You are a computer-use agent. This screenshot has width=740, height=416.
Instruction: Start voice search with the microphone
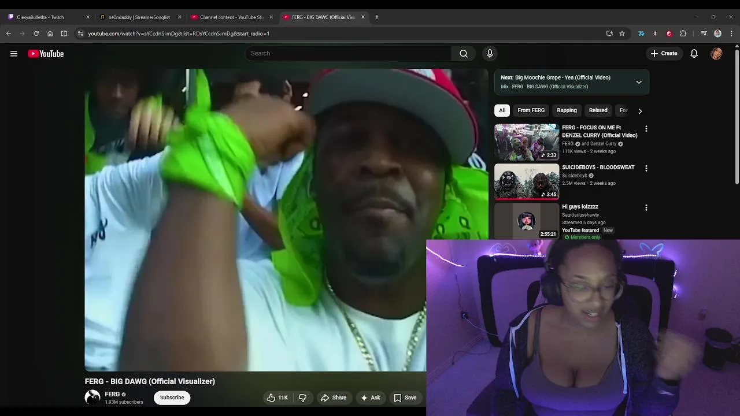pos(490,54)
